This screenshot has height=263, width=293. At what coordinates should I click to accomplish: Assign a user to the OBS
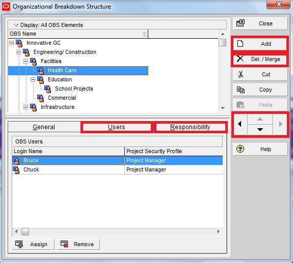pos(33,244)
